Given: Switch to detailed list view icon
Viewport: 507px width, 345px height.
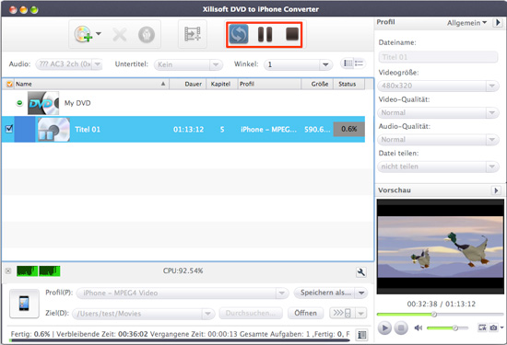Looking at the screenshot, I should click(x=348, y=63).
